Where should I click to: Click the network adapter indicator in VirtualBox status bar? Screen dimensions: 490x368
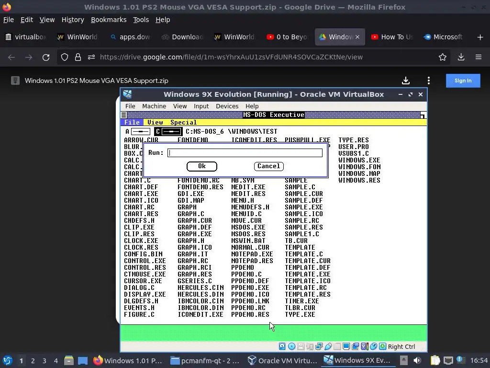pyautogui.click(x=319, y=346)
